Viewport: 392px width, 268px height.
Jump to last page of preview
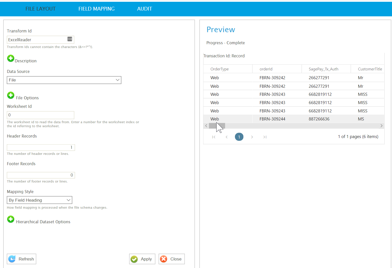(265, 137)
